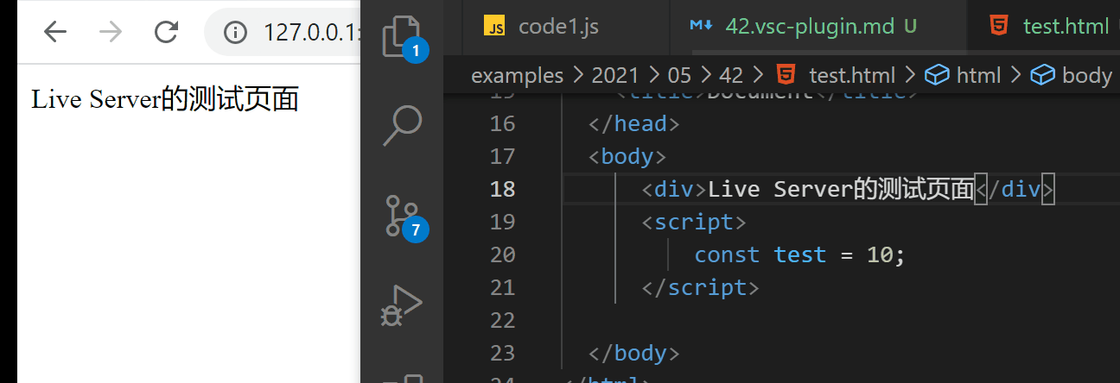Go forward in the browser

(111, 32)
